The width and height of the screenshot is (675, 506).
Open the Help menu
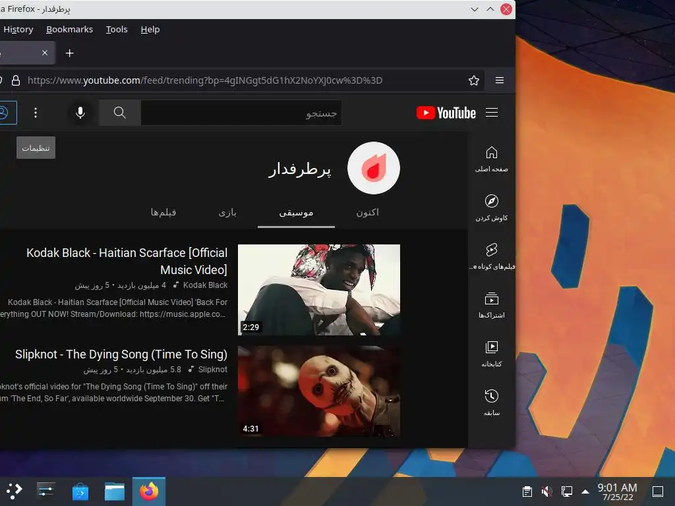click(150, 29)
